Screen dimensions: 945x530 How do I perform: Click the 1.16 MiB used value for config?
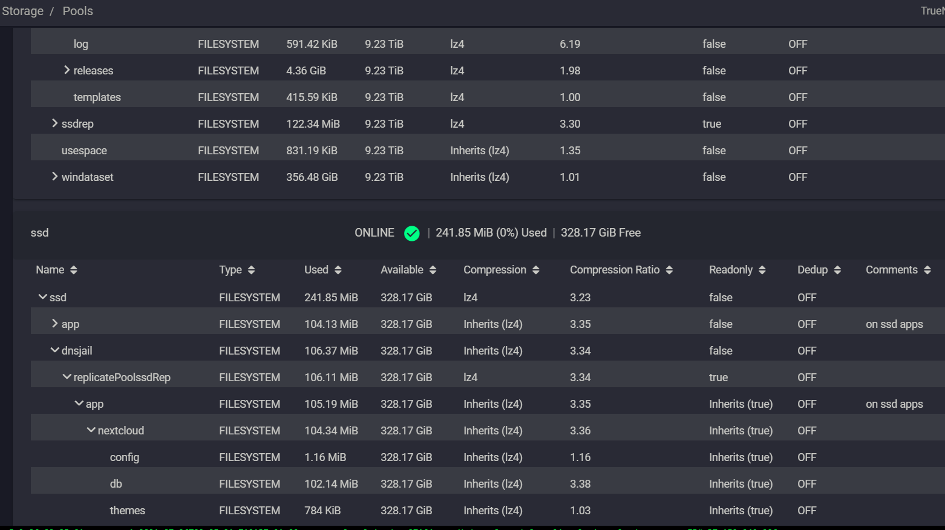[x=325, y=457]
